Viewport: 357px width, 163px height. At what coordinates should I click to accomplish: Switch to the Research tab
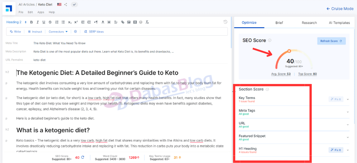click(309, 23)
